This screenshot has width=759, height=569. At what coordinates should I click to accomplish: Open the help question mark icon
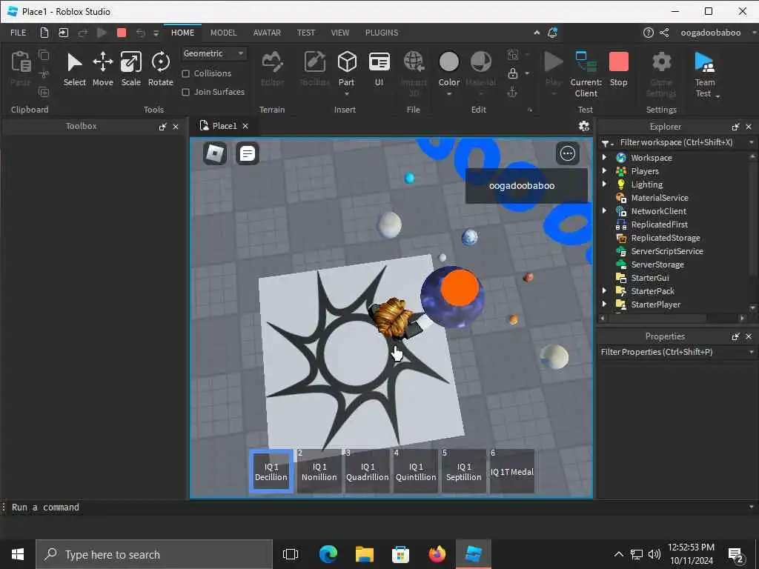pyautogui.click(x=648, y=33)
